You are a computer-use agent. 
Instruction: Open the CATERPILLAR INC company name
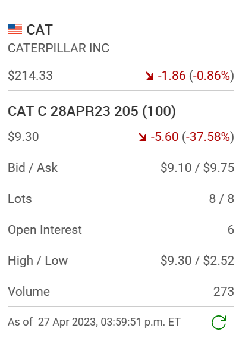[x=59, y=48]
